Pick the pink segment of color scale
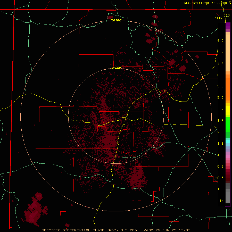232x232 pixels. (x=228, y=156)
